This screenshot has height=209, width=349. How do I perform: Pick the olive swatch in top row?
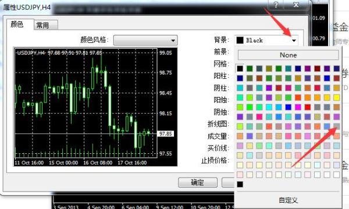point(269,69)
